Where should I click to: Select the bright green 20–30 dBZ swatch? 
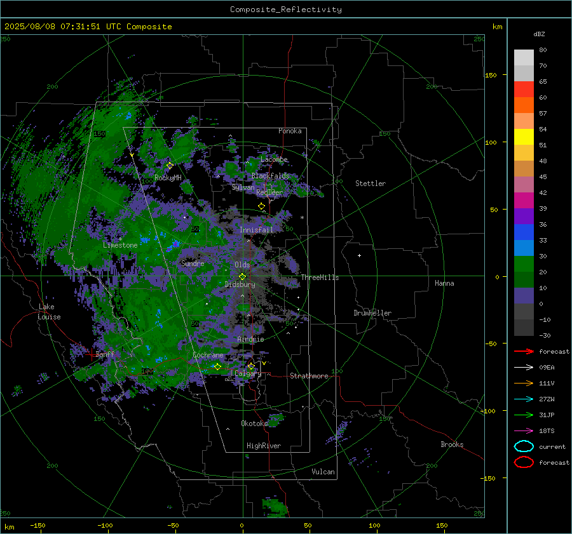[524, 264]
